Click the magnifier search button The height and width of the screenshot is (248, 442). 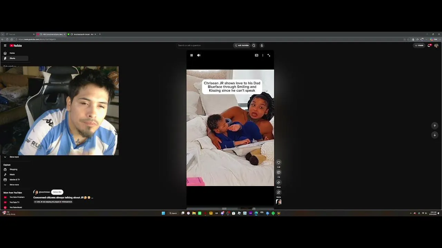[x=253, y=45]
